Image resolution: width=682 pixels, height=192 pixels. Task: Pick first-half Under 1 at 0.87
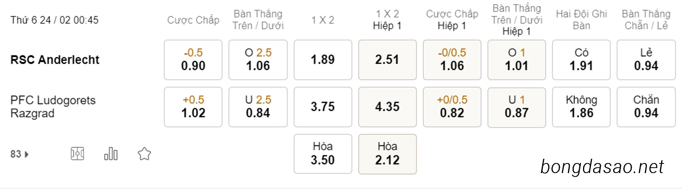click(x=517, y=107)
